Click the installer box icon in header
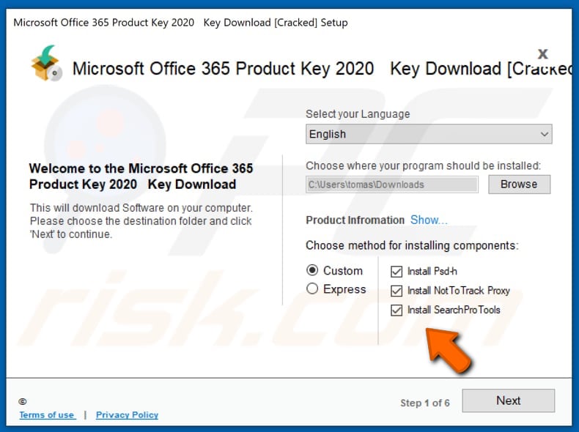The width and height of the screenshot is (579, 432). [45, 65]
